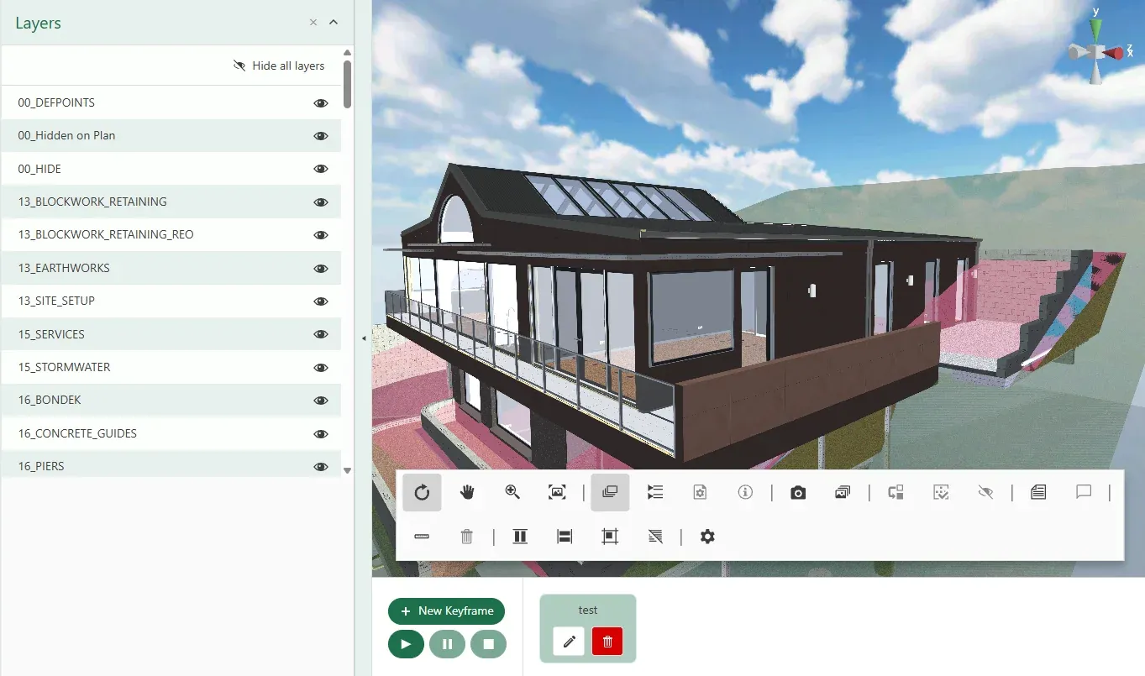The image size is (1145, 676).
Task: Select the orbit rotate tool
Action: tap(422, 493)
